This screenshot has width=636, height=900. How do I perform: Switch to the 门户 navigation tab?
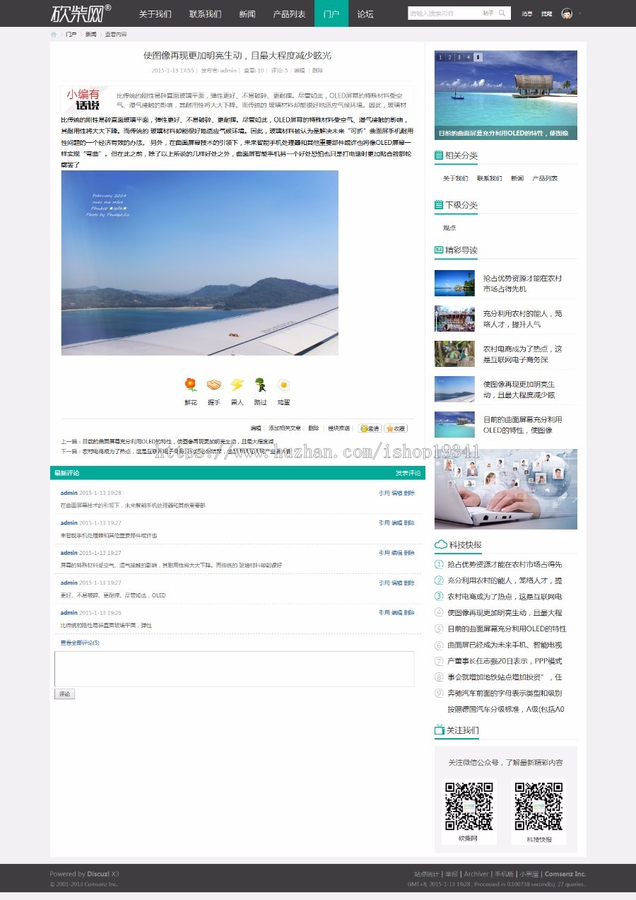(x=331, y=13)
